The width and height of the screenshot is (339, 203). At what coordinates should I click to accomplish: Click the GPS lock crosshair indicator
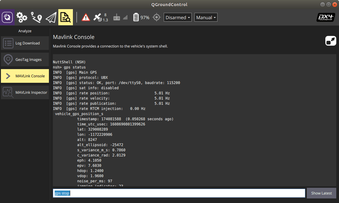[x=156, y=17]
